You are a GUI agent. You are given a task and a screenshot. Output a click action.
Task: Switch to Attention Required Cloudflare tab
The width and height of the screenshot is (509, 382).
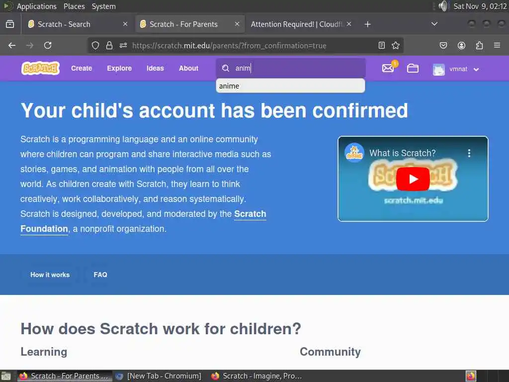pos(300,24)
